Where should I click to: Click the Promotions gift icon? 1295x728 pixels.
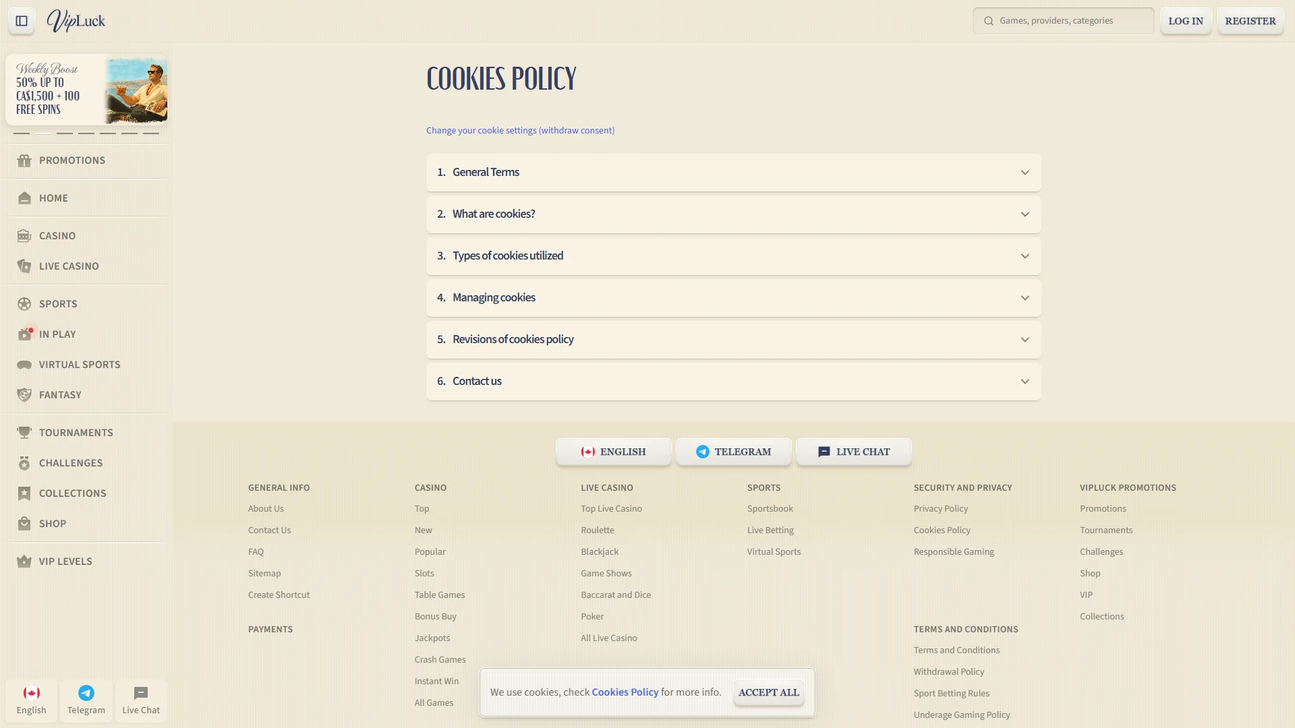(x=24, y=160)
